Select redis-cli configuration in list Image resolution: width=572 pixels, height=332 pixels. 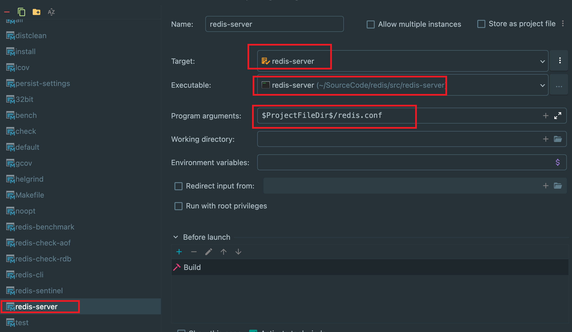click(29, 275)
